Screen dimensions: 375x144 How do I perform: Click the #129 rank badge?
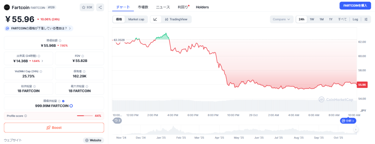tap(51, 7)
